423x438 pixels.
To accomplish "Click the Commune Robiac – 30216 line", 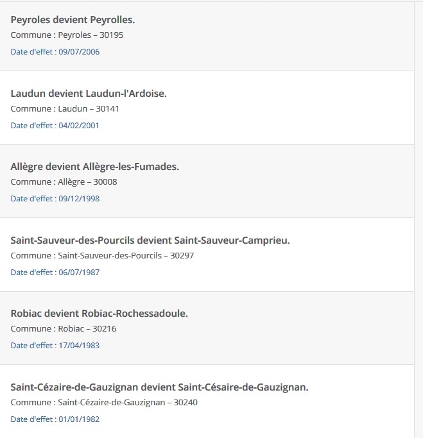I will pyautogui.click(x=64, y=329).
